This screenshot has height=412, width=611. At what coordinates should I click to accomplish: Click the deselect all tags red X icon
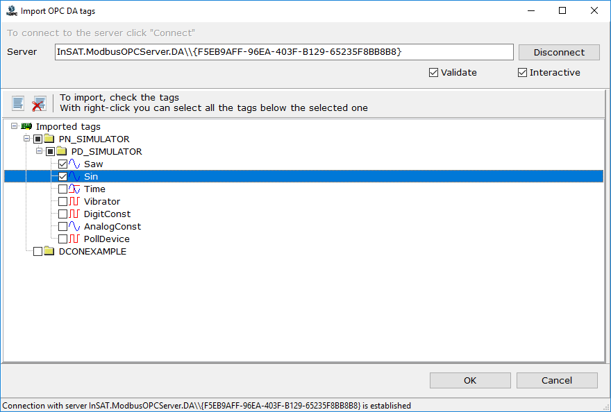point(39,103)
